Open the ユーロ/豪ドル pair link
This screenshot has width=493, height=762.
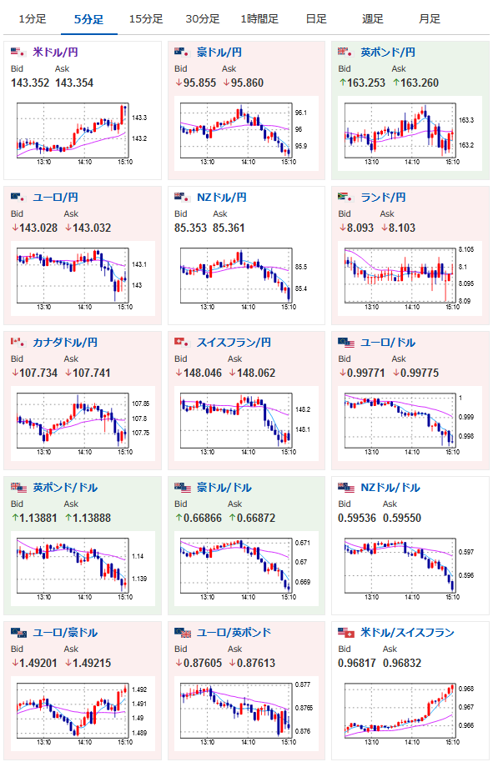[x=65, y=632]
